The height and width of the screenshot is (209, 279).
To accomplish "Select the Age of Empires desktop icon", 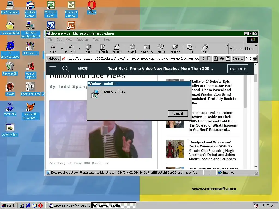I will click(30, 70).
